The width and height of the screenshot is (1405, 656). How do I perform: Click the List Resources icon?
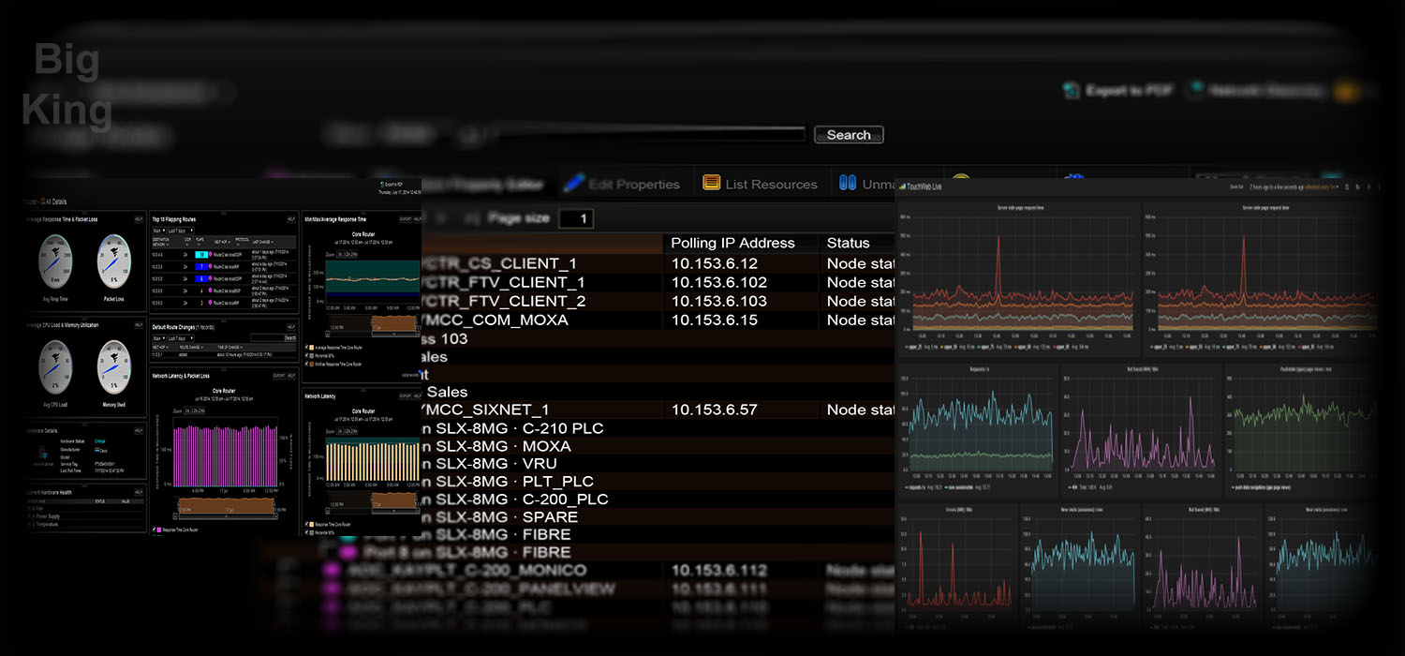(x=711, y=184)
